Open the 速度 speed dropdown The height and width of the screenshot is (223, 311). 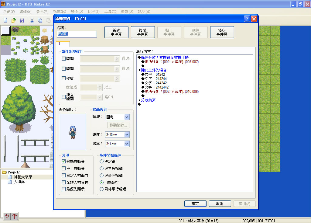pyautogui.click(x=127, y=134)
